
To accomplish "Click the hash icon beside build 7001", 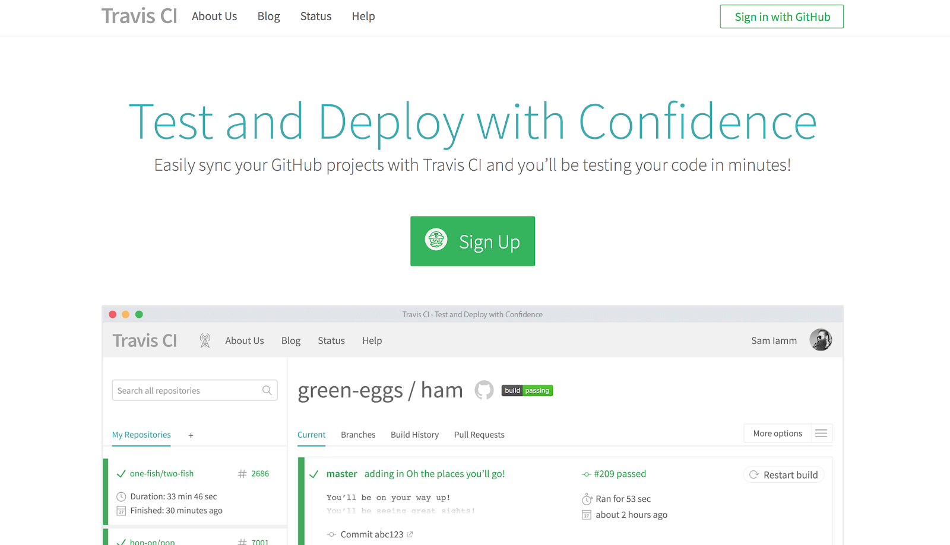I will (x=242, y=542).
